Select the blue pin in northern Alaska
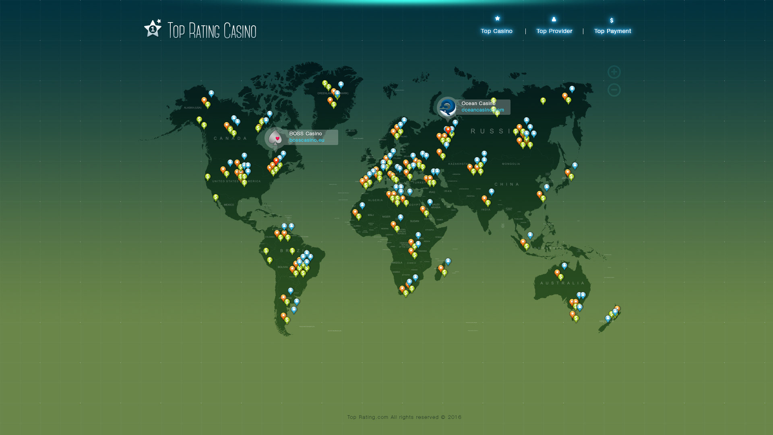 [x=211, y=93]
